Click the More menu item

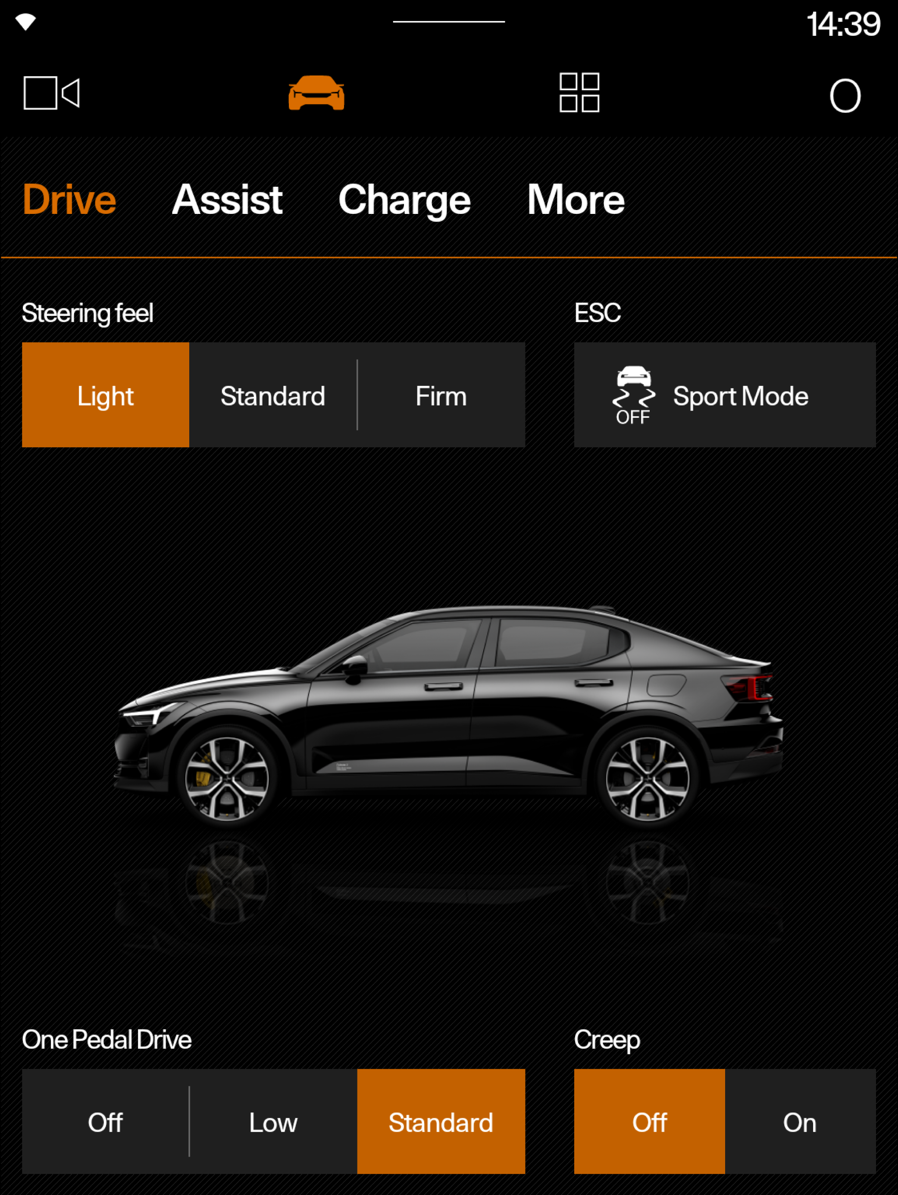[x=575, y=198]
